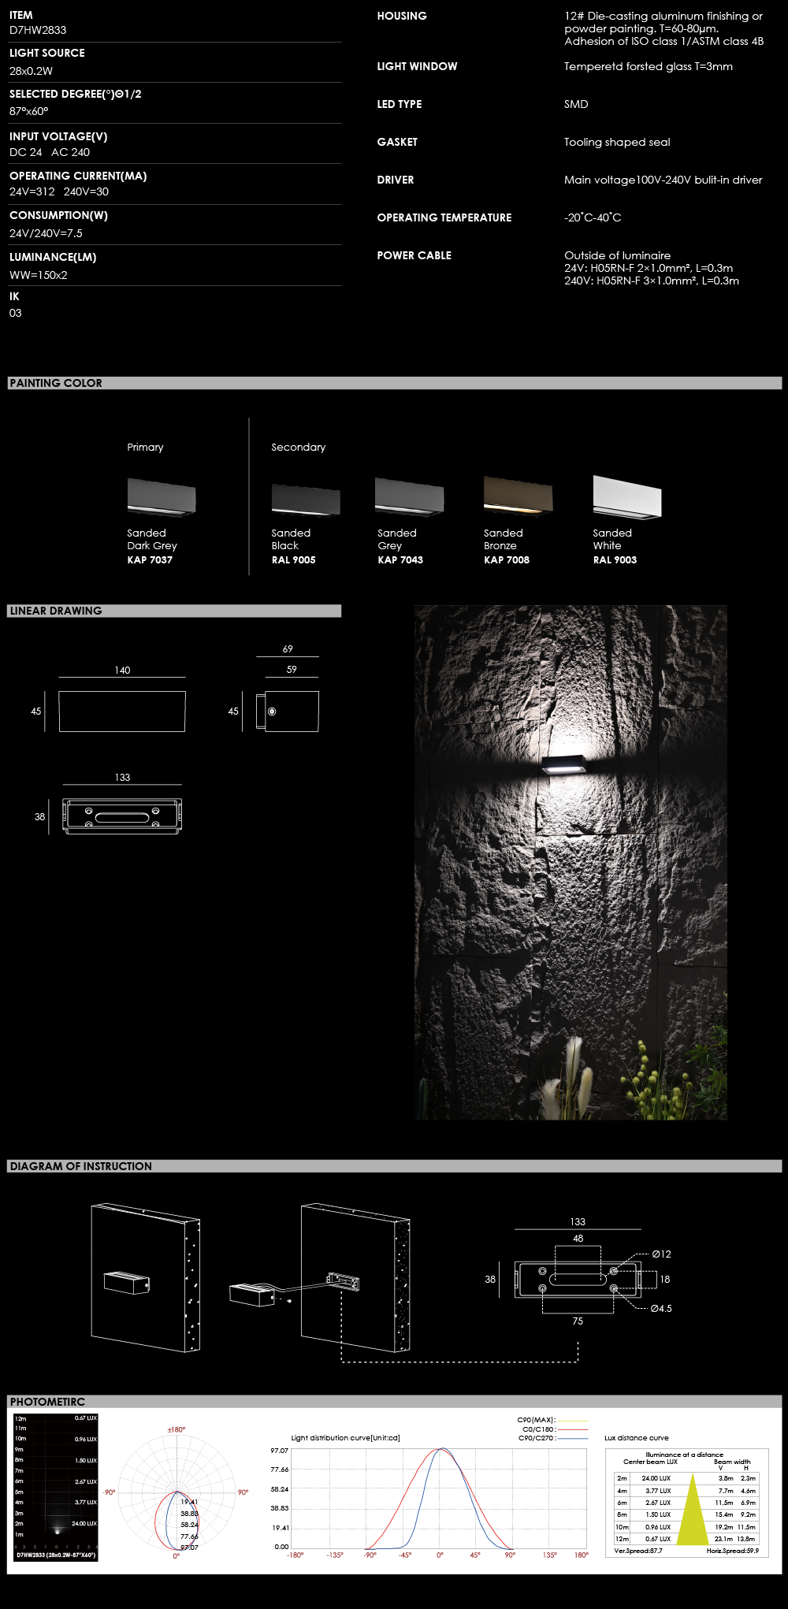Pick the Sanded Bronze KAP 7008 swatch

coord(518,496)
